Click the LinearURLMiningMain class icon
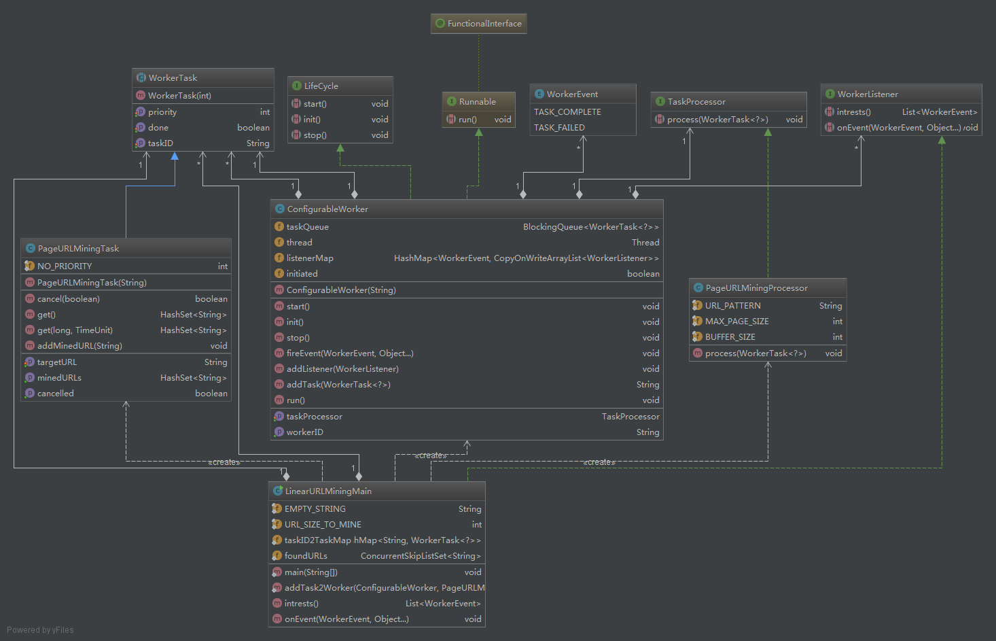Image resolution: width=996 pixels, height=641 pixels. point(278,491)
